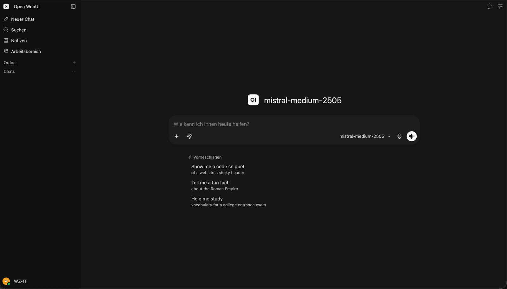Start dictation with the microphone icon
The width and height of the screenshot is (507, 289).
(x=399, y=136)
